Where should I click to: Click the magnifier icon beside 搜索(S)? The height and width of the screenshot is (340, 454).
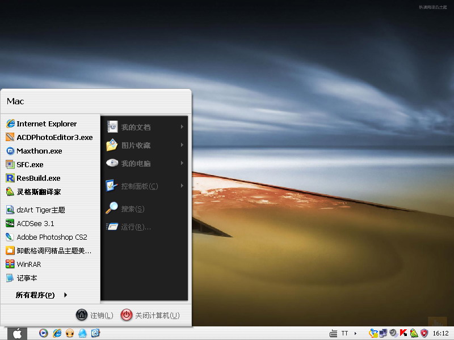pyautogui.click(x=112, y=208)
